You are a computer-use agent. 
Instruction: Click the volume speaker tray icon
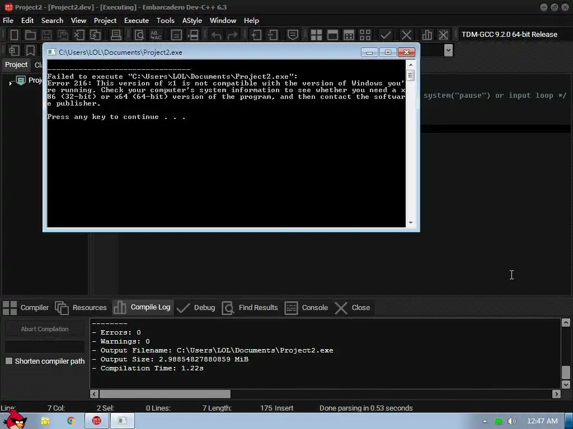coord(512,421)
